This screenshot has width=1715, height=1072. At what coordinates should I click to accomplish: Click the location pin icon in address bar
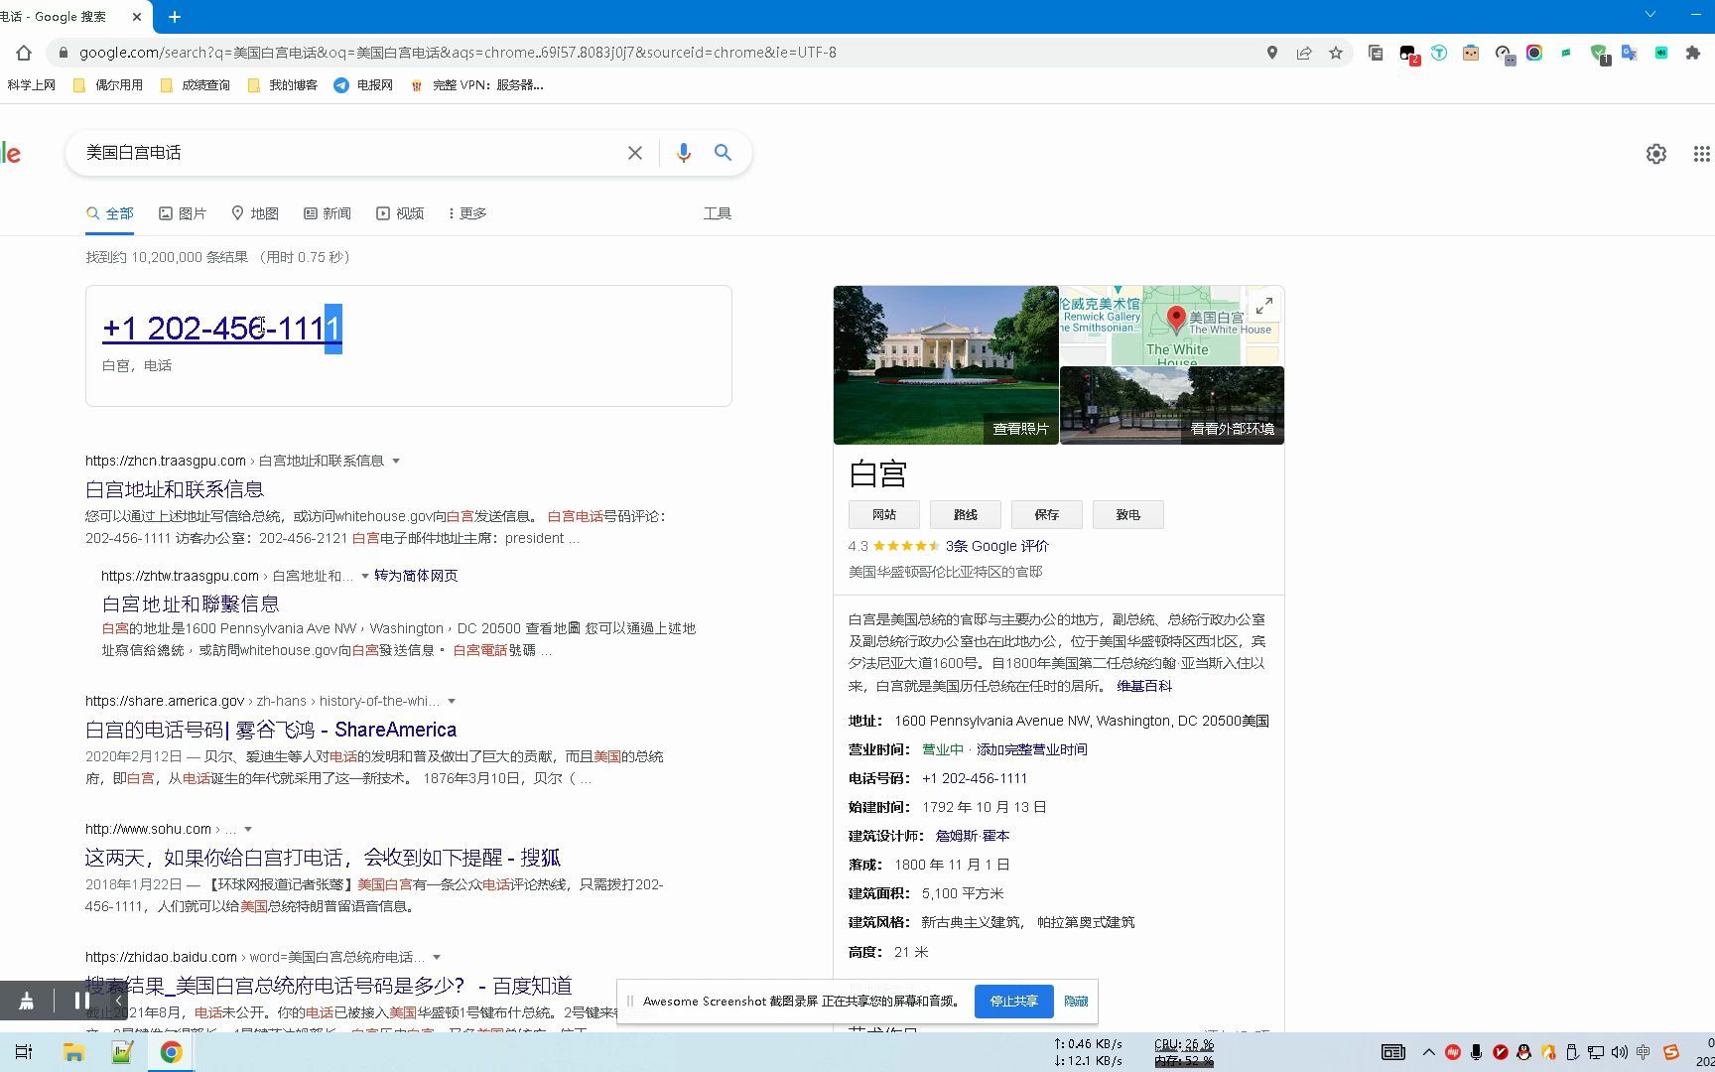click(x=1272, y=53)
